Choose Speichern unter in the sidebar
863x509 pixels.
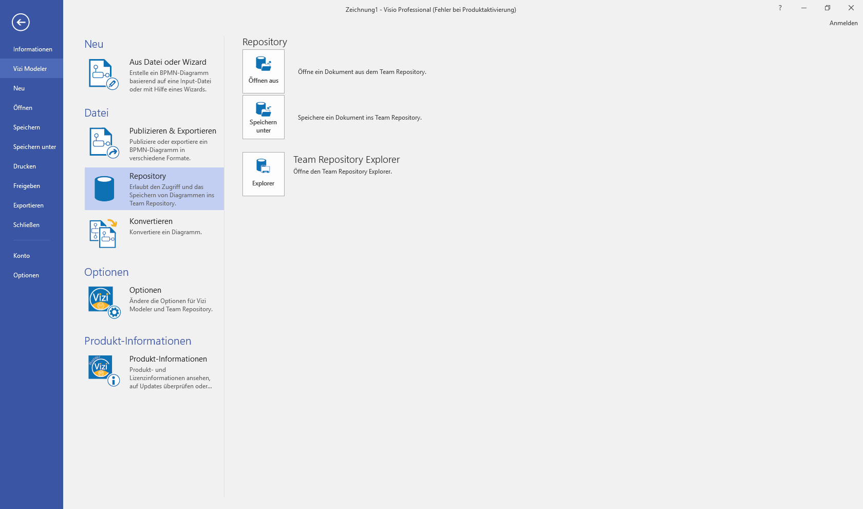coord(32,147)
